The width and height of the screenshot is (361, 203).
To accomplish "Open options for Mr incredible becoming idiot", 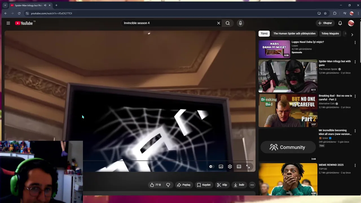I will click(355, 131).
